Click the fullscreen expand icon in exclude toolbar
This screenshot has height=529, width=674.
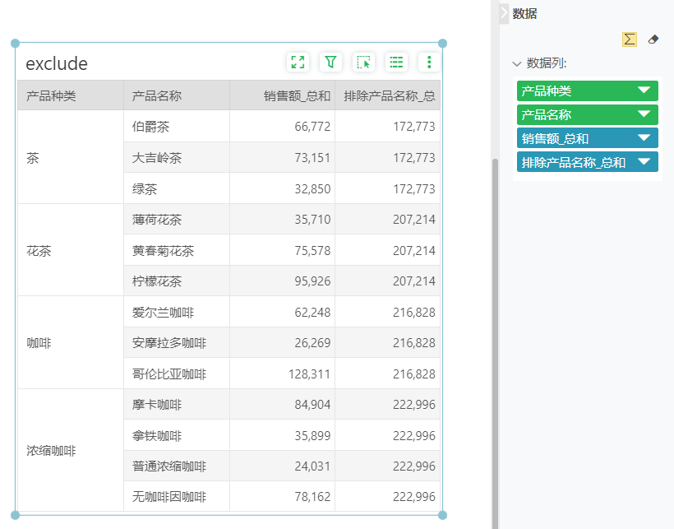(x=298, y=62)
